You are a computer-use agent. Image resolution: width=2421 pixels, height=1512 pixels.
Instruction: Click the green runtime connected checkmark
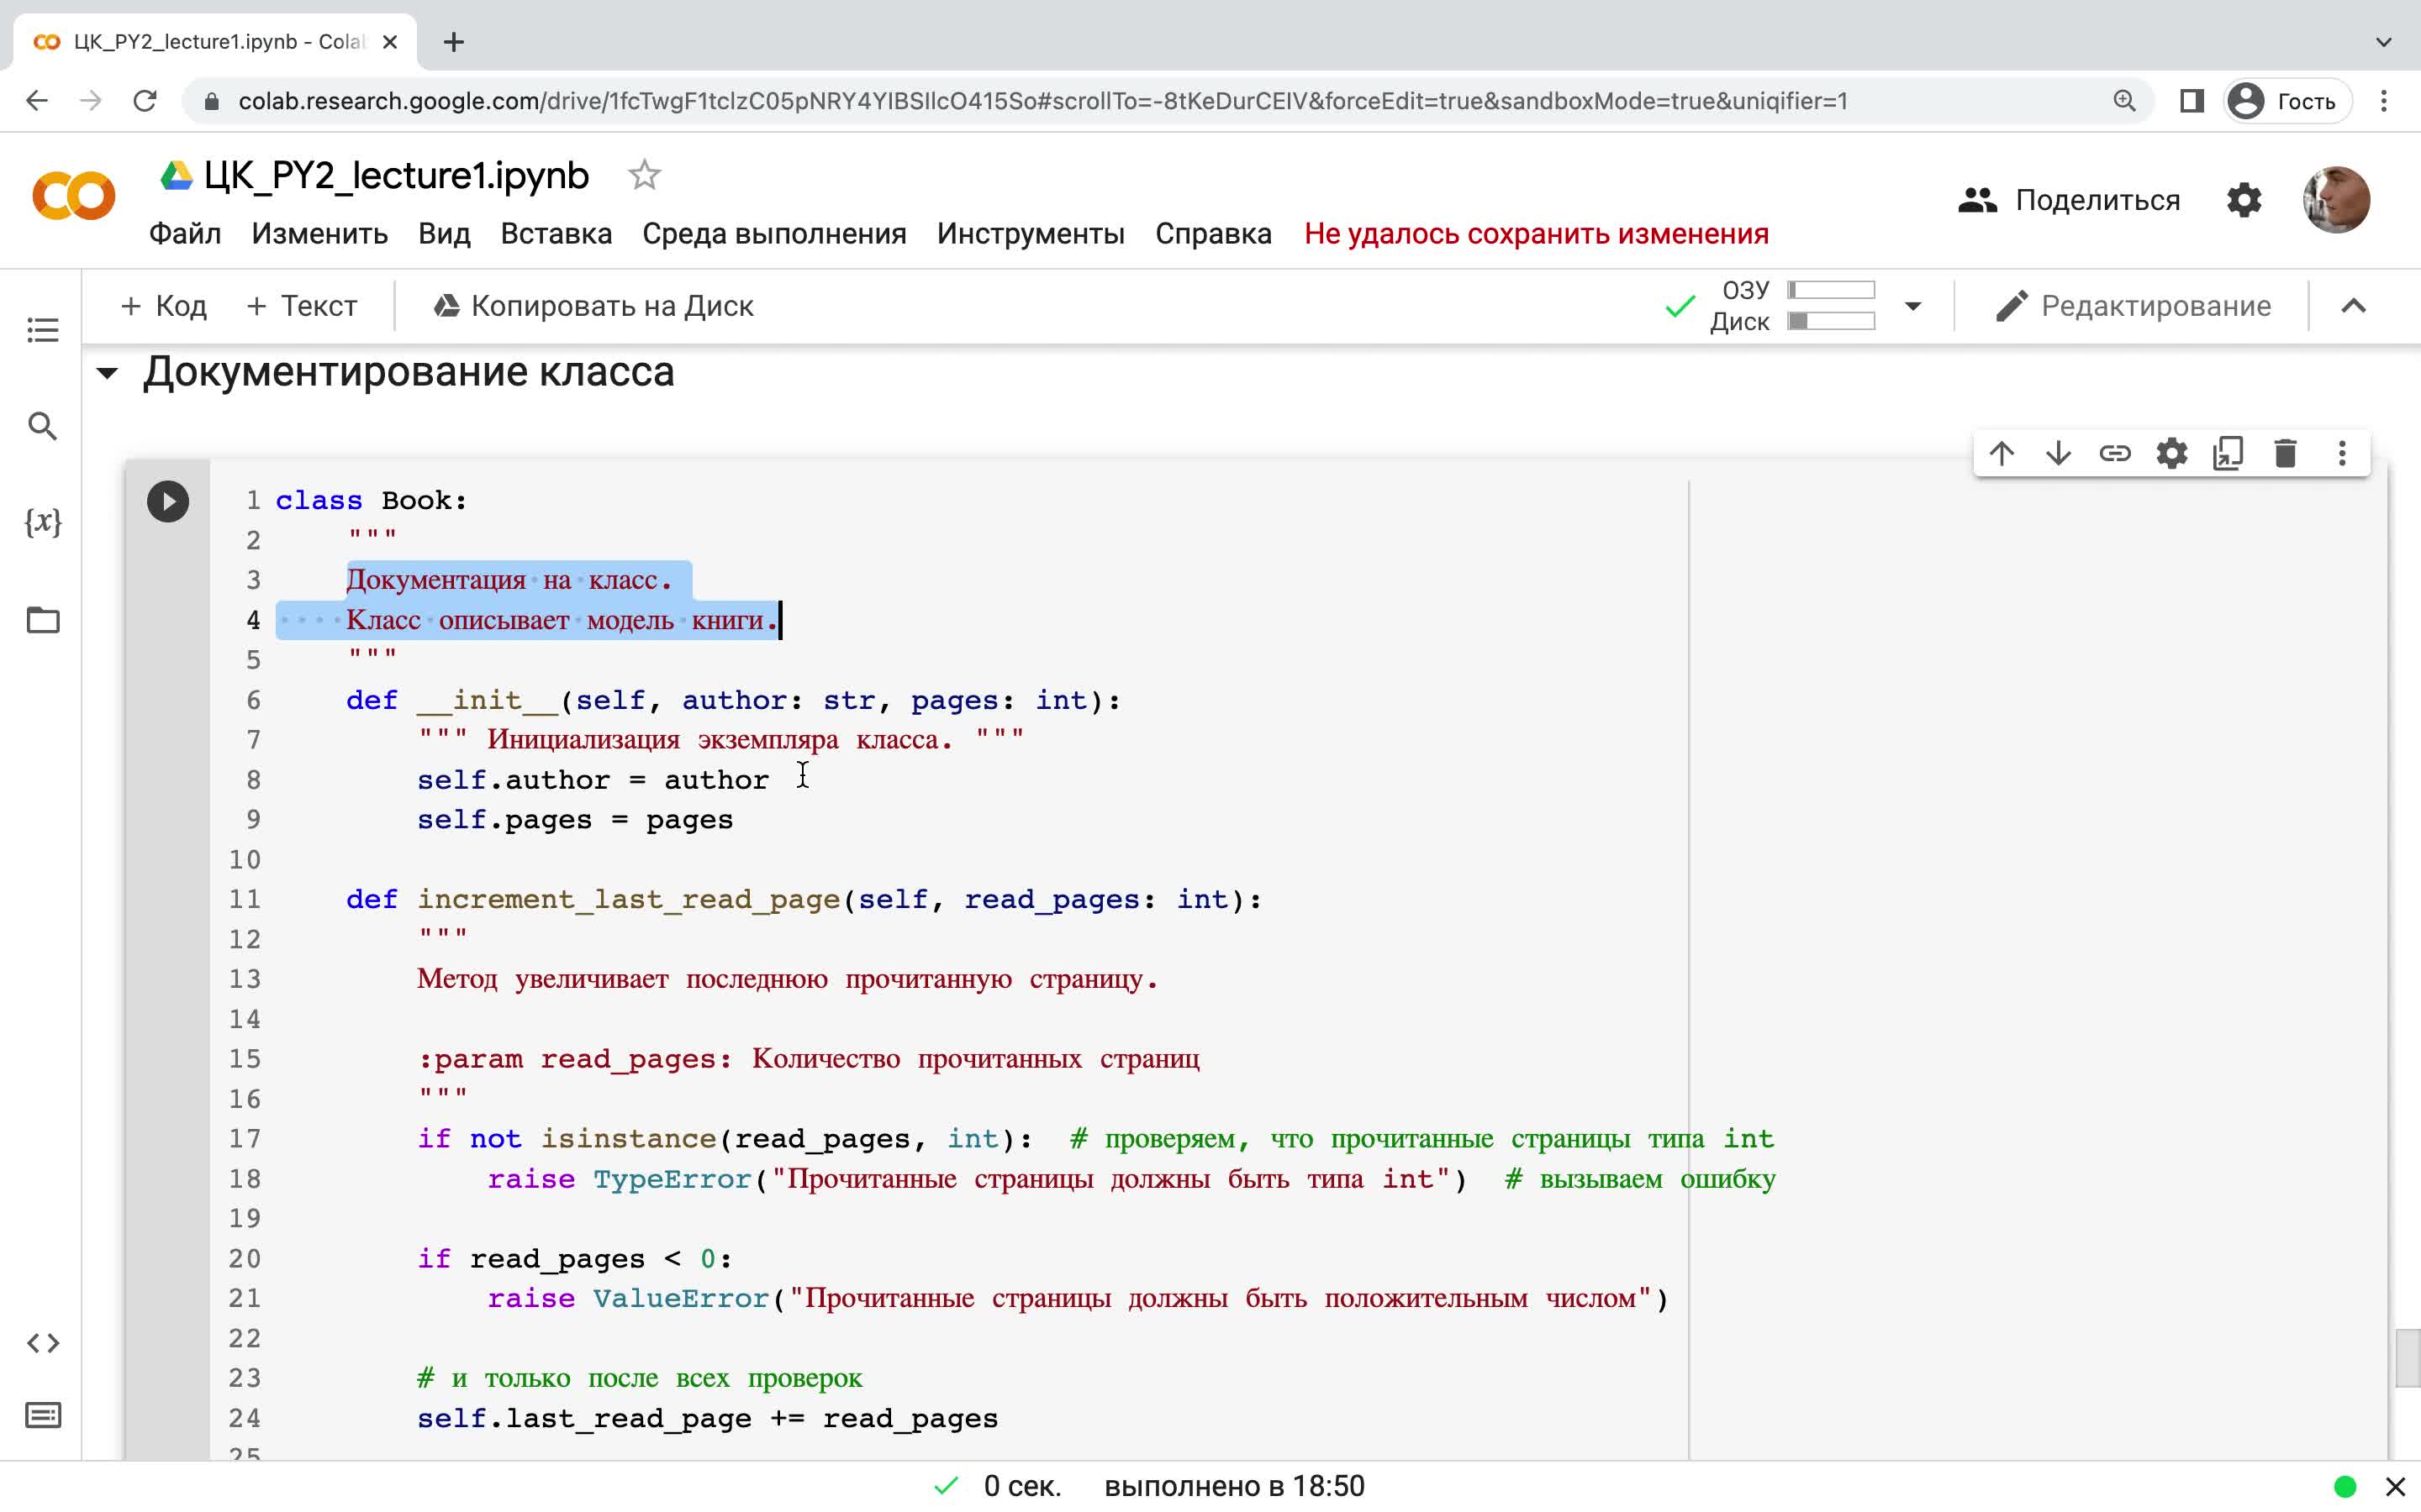(1680, 306)
